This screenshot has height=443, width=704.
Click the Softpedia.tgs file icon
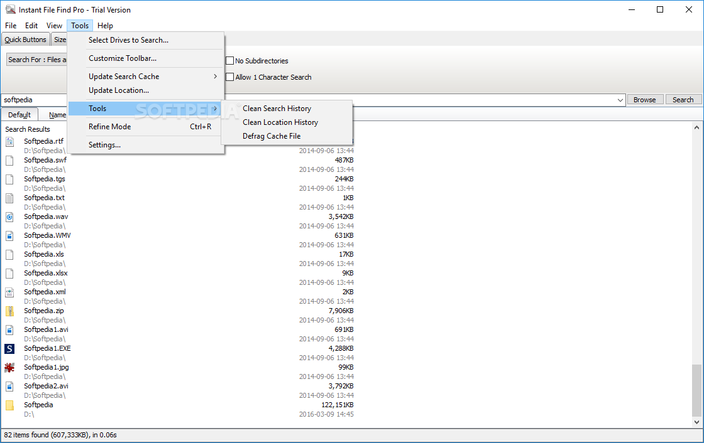pos(9,179)
